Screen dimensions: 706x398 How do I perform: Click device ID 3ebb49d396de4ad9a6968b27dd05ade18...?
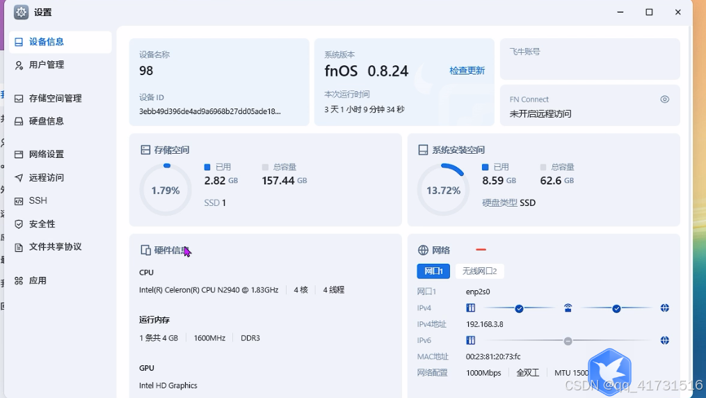click(x=210, y=111)
